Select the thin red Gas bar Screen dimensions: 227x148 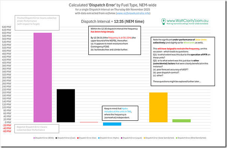pyautogui.click(x=89, y=122)
